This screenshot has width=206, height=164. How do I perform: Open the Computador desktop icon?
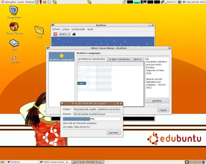pyautogui.click(x=14, y=12)
